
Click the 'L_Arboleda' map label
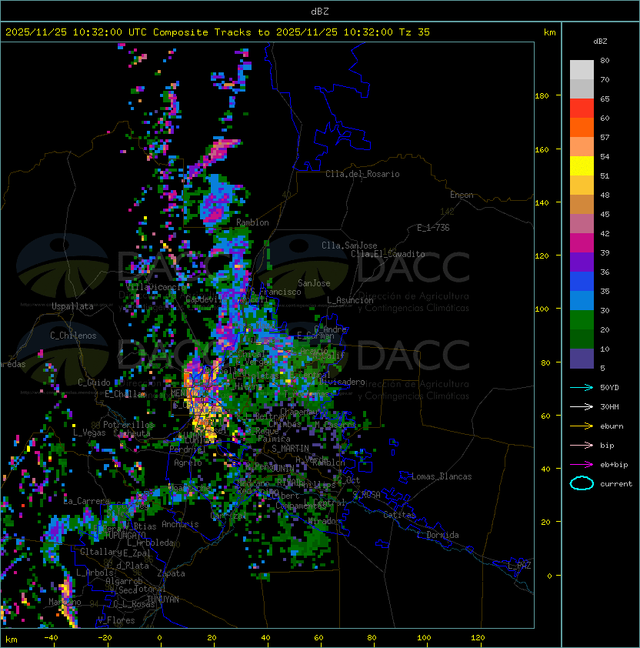(x=150, y=543)
